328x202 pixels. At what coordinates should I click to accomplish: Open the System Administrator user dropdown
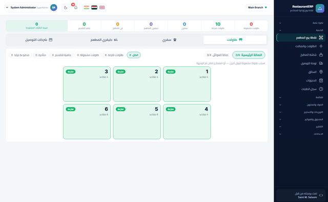tap(31, 8)
